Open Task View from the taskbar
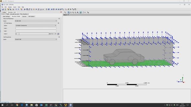 pos(12,105)
